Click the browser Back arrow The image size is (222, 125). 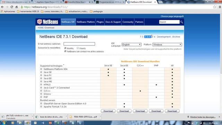[x=2, y=7]
